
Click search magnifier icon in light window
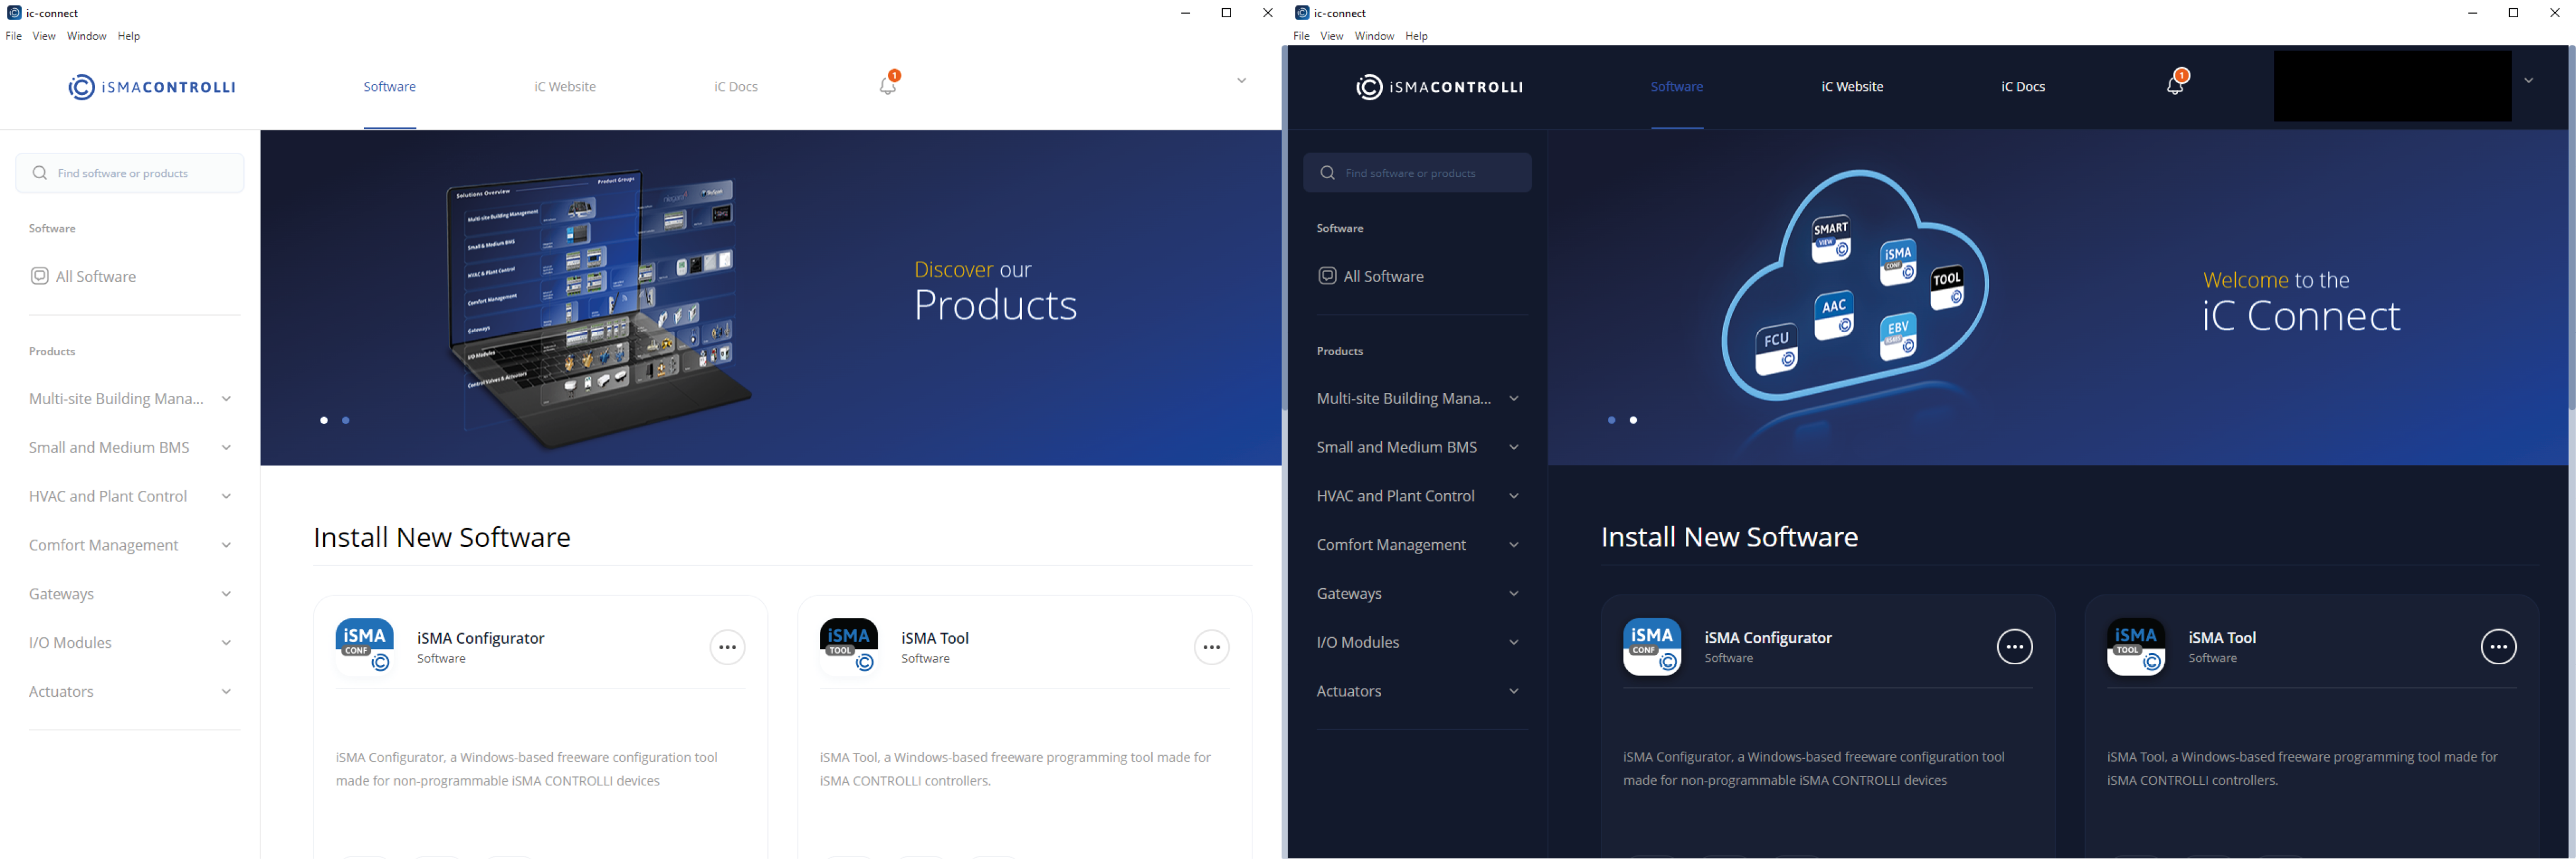(x=40, y=173)
